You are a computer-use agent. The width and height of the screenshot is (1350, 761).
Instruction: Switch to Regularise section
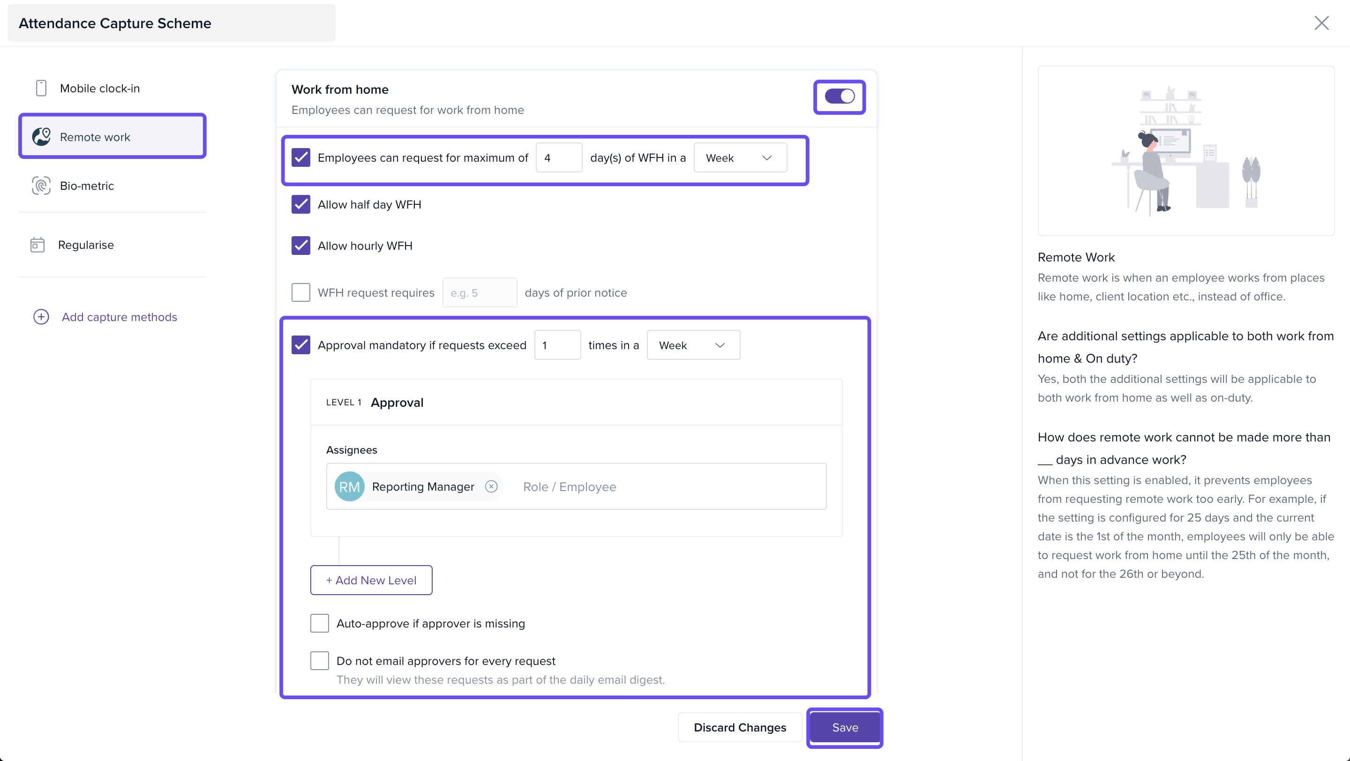[x=86, y=245]
